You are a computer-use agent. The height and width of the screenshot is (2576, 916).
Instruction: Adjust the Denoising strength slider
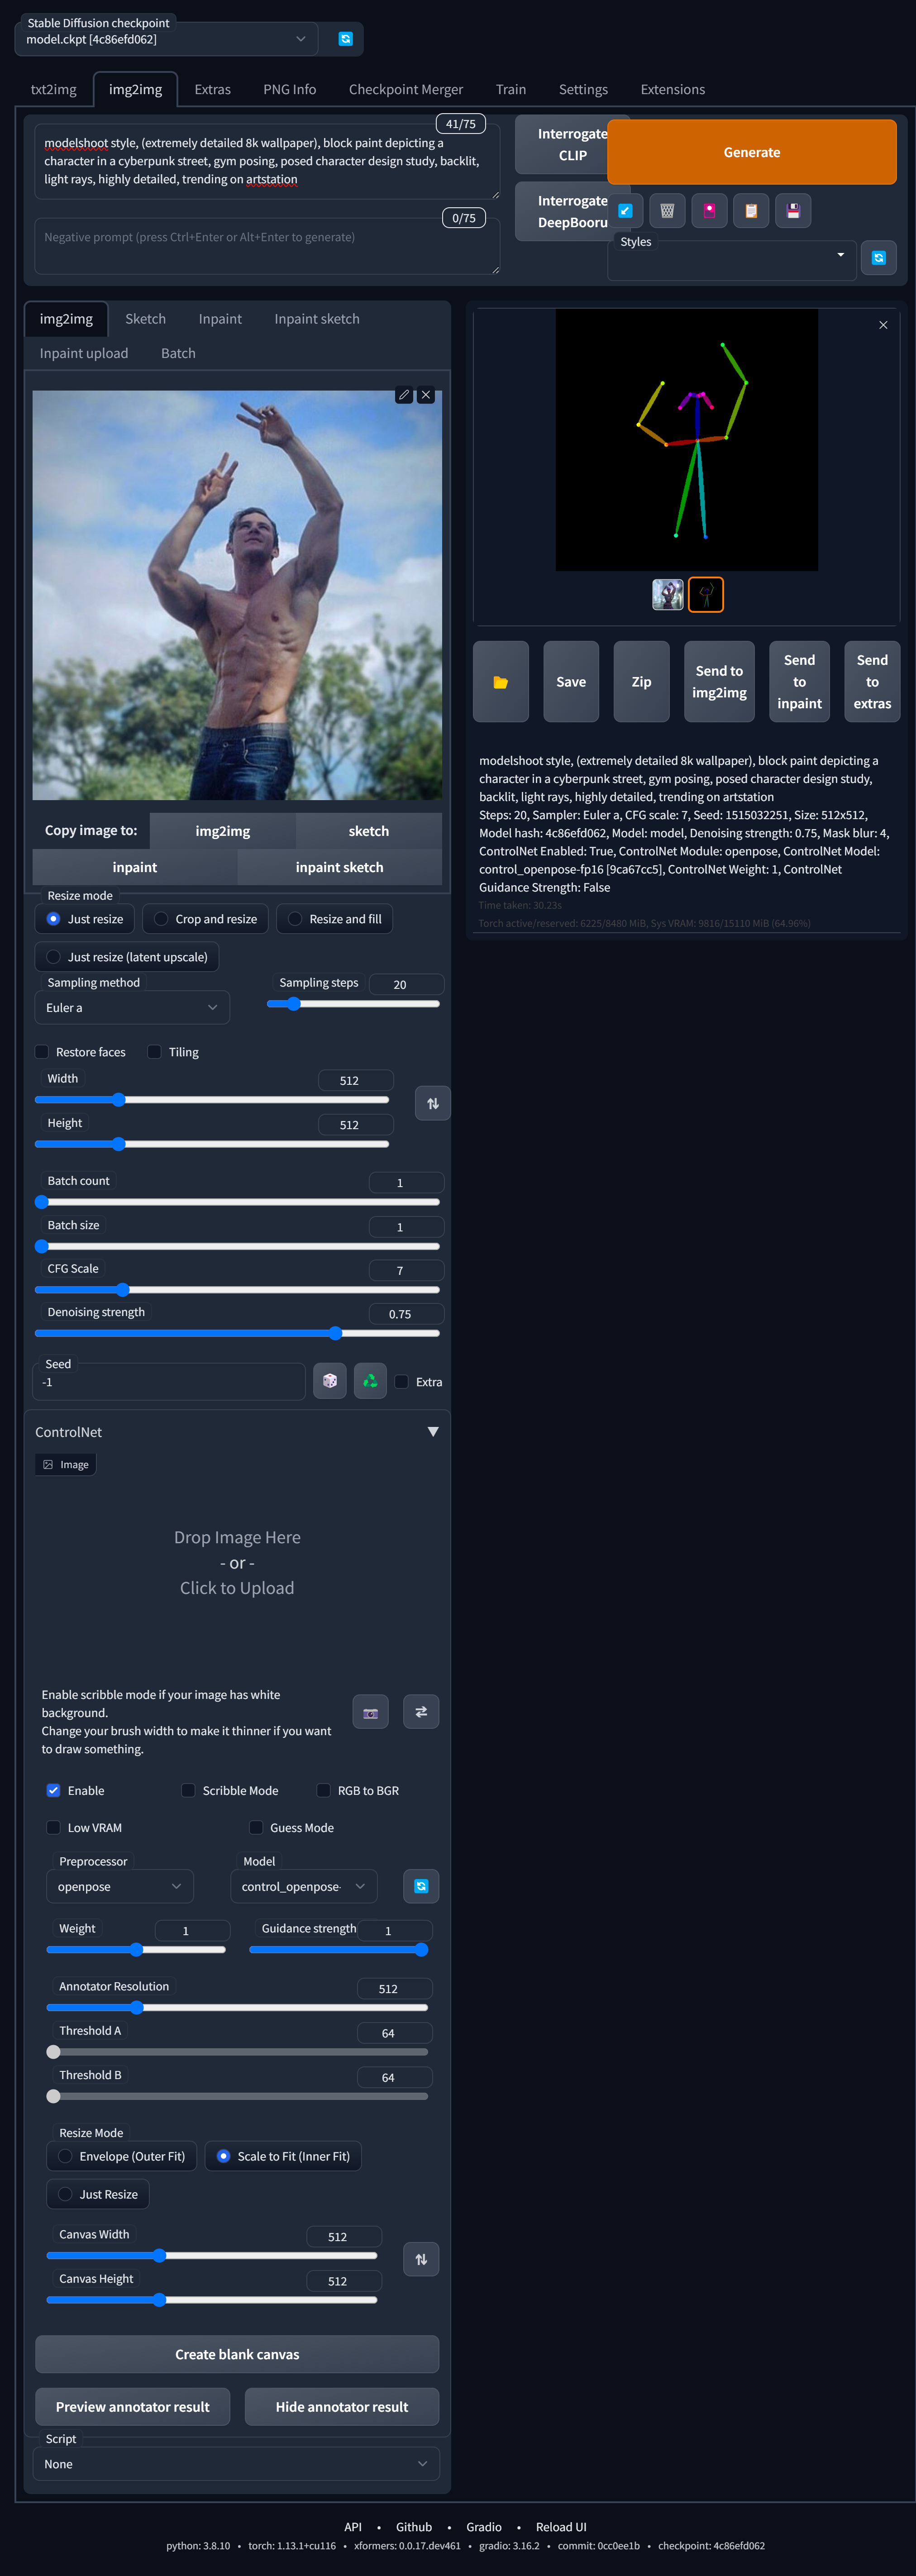tap(237, 1333)
